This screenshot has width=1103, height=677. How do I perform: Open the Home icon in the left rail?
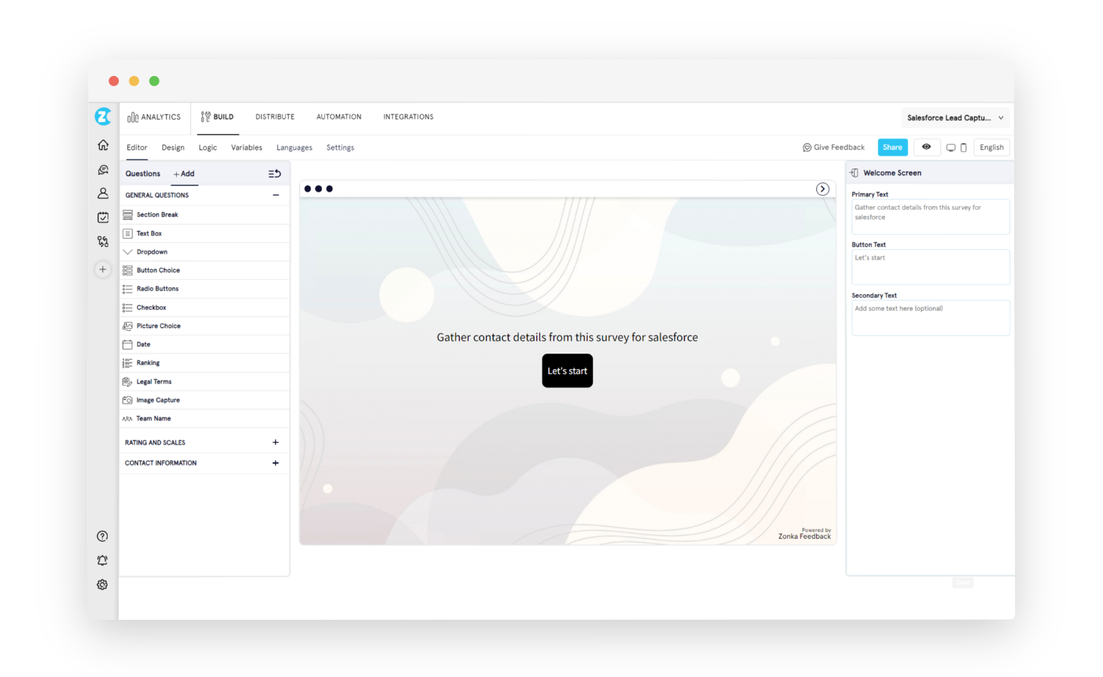(102, 144)
